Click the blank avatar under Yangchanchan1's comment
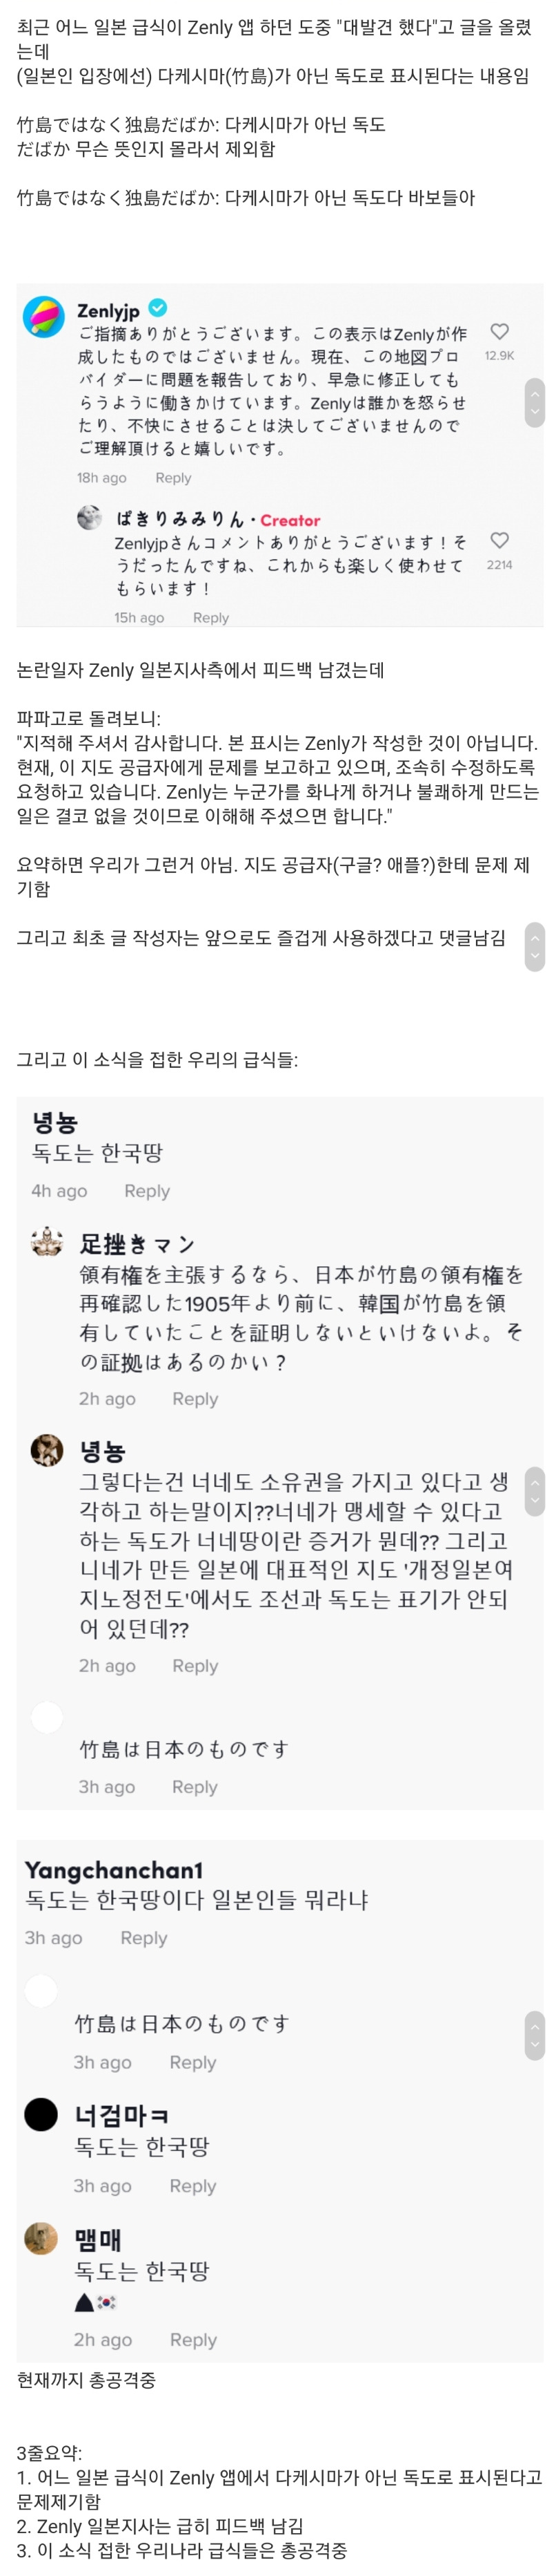This screenshot has height=2576, width=556. click(x=41, y=1990)
